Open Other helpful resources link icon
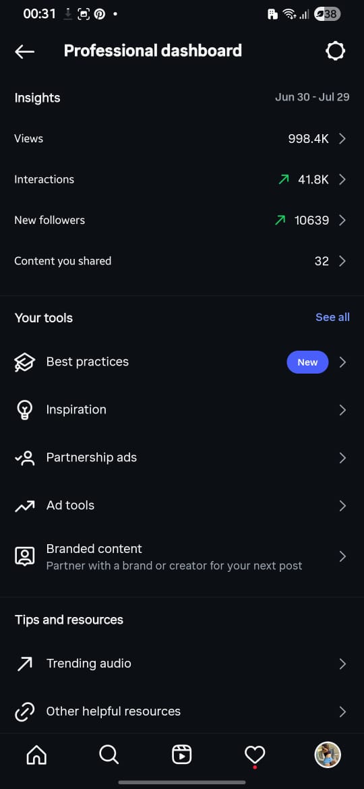 [25, 711]
